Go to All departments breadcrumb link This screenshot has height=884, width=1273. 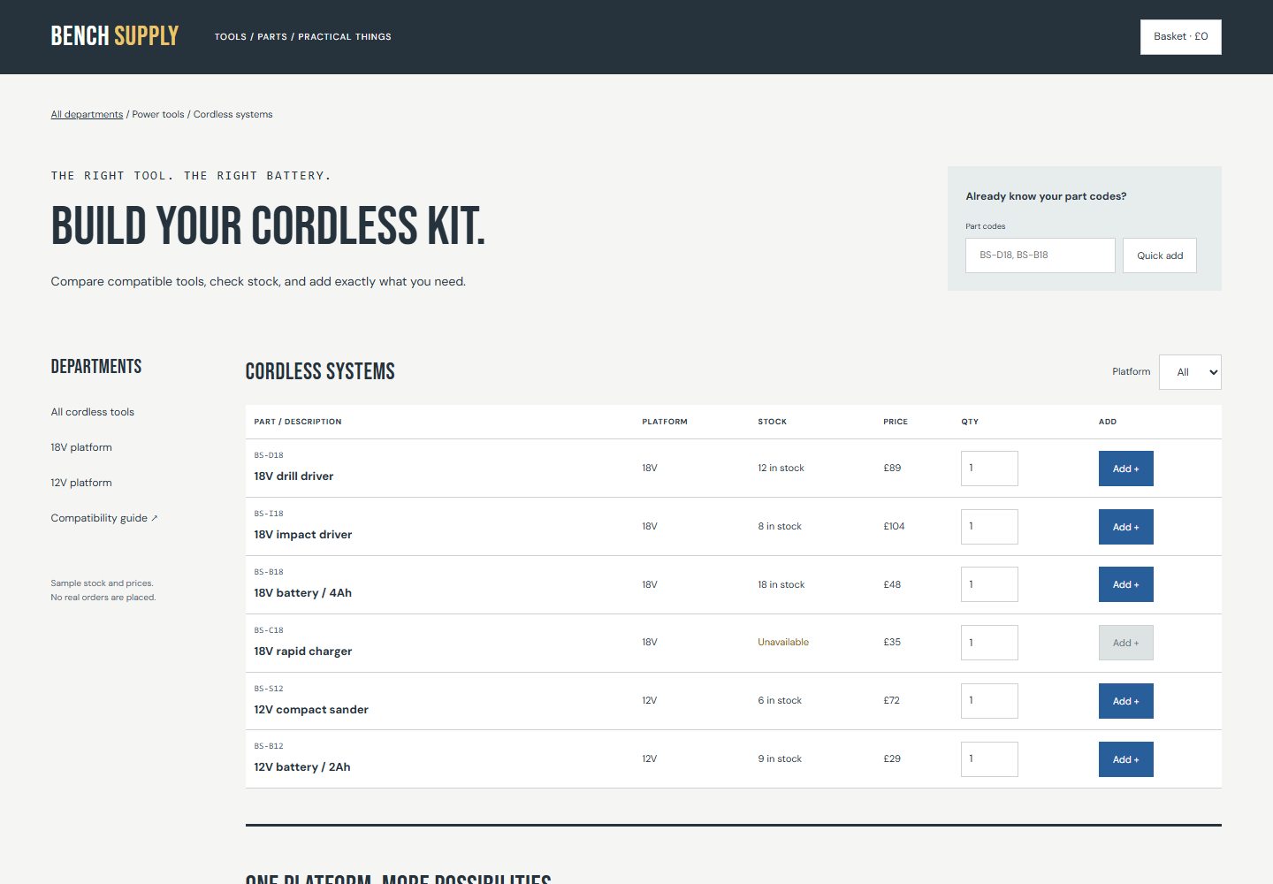click(x=87, y=114)
